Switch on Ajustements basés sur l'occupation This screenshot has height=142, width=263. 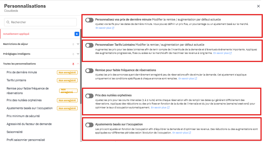pyautogui.click(x=89, y=125)
